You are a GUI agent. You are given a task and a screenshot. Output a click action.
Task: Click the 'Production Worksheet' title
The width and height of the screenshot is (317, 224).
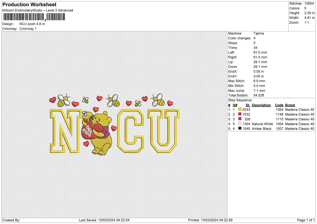29,5
